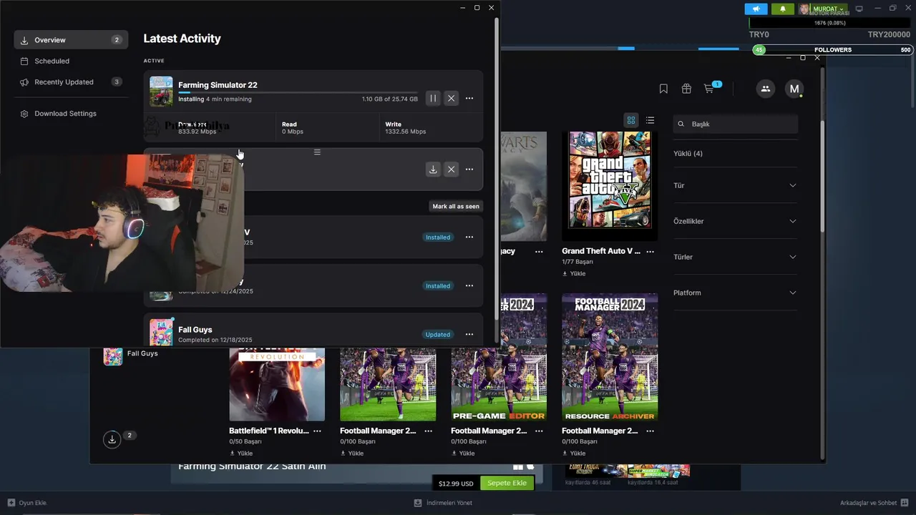The width and height of the screenshot is (916, 515).
Task: Open options menu for Fall Guys entry
Action: [469, 334]
